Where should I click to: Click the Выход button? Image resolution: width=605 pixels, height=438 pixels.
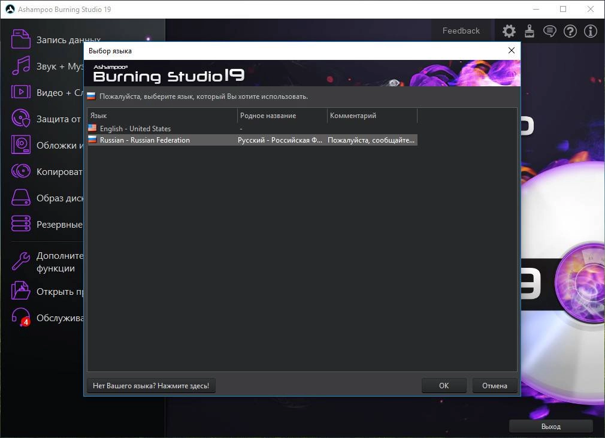point(550,427)
